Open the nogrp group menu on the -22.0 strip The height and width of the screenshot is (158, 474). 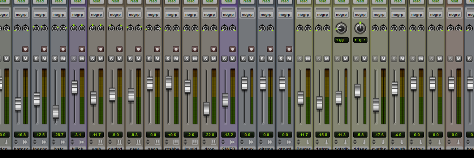[210, 14]
